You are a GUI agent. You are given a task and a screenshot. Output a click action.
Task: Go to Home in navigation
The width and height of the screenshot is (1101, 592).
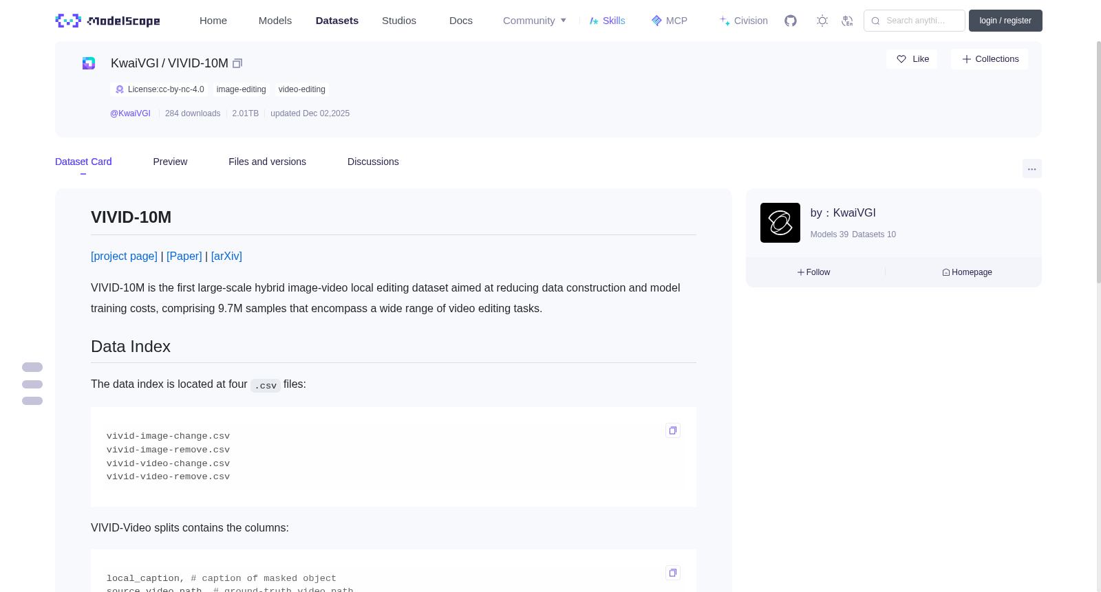click(x=213, y=21)
